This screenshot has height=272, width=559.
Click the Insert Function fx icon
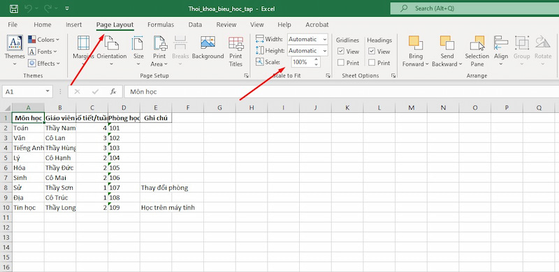(x=113, y=91)
